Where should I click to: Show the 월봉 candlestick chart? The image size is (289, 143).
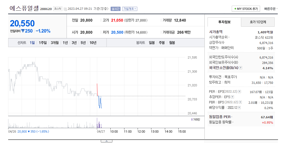click(x=172, y=43)
